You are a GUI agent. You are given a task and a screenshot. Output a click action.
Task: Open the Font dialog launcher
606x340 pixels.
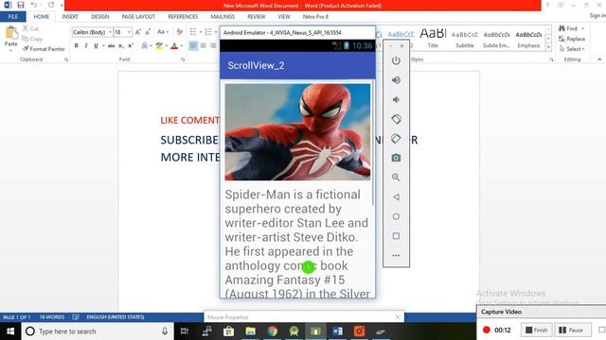click(x=183, y=59)
